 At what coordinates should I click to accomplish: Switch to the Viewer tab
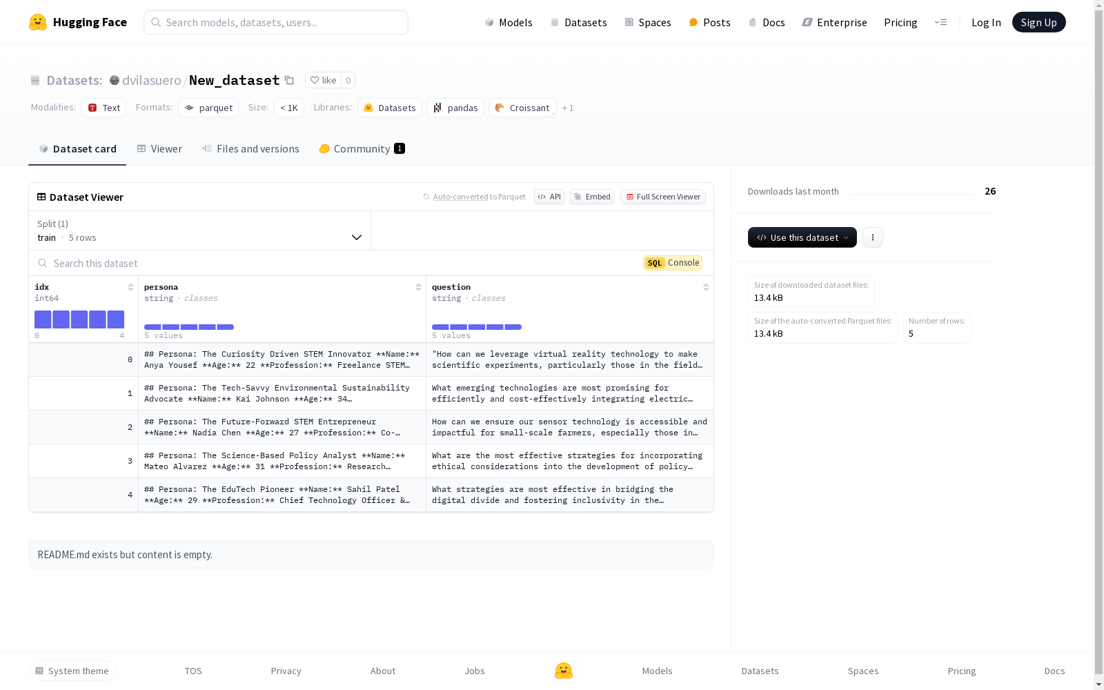pos(159,149)
